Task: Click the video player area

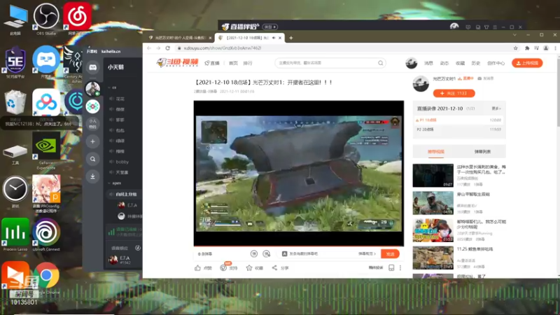Action: pos(299,173)
